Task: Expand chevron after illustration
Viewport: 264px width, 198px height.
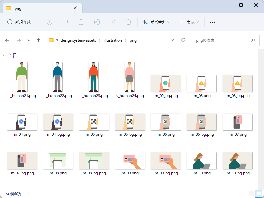Action: pyautogui.click(x=126, y=40)
